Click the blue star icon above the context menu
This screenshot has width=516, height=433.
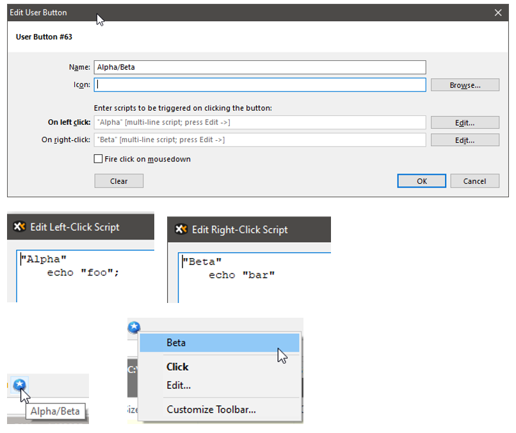click(x=134, y=327)
